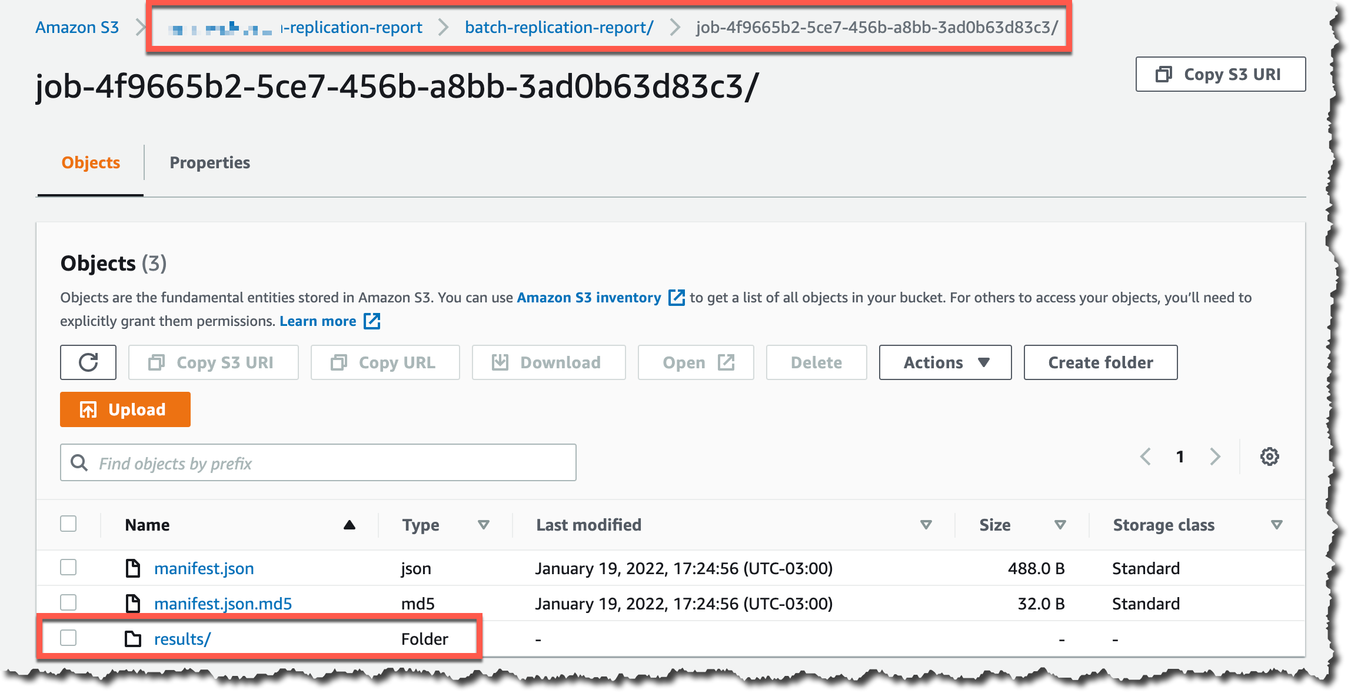Open the batch-replication-report/ breadcrumb link

pos(558,27)
